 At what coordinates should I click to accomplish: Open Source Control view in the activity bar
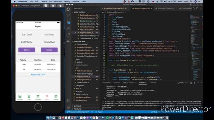68,22
